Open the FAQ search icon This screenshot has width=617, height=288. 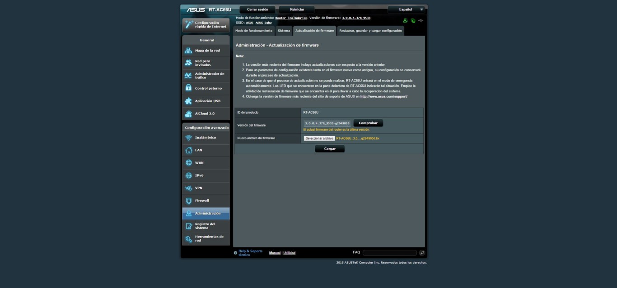[x=422, y=253]
